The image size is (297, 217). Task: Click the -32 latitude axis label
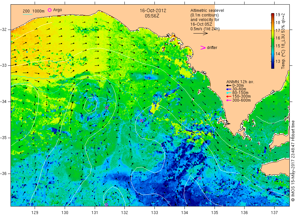click(3, 30)
